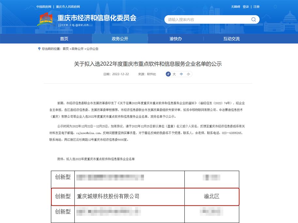Open the 渝快办 navigation tab
The height and width of the screenshot is (223, 298).
click(x=176, y=39)
